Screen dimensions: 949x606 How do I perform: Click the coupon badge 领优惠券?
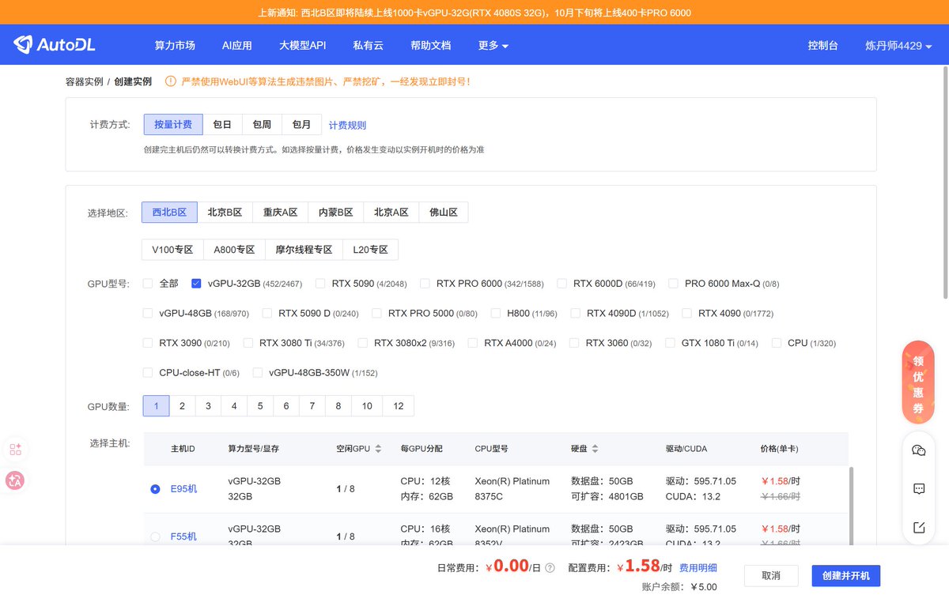coord(918,382)
